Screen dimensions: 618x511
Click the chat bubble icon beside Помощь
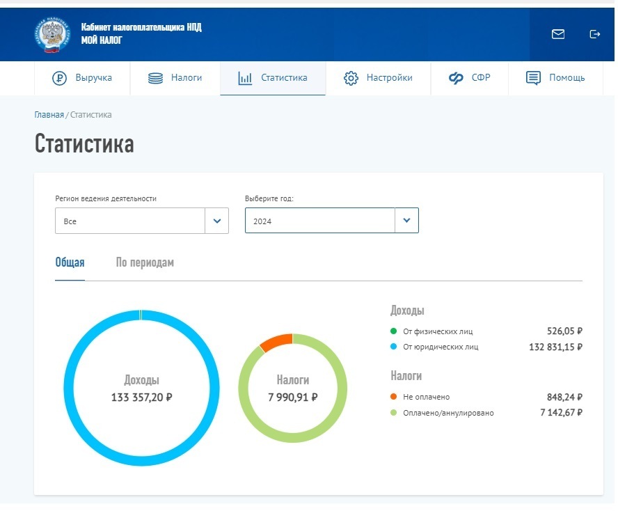533,78
